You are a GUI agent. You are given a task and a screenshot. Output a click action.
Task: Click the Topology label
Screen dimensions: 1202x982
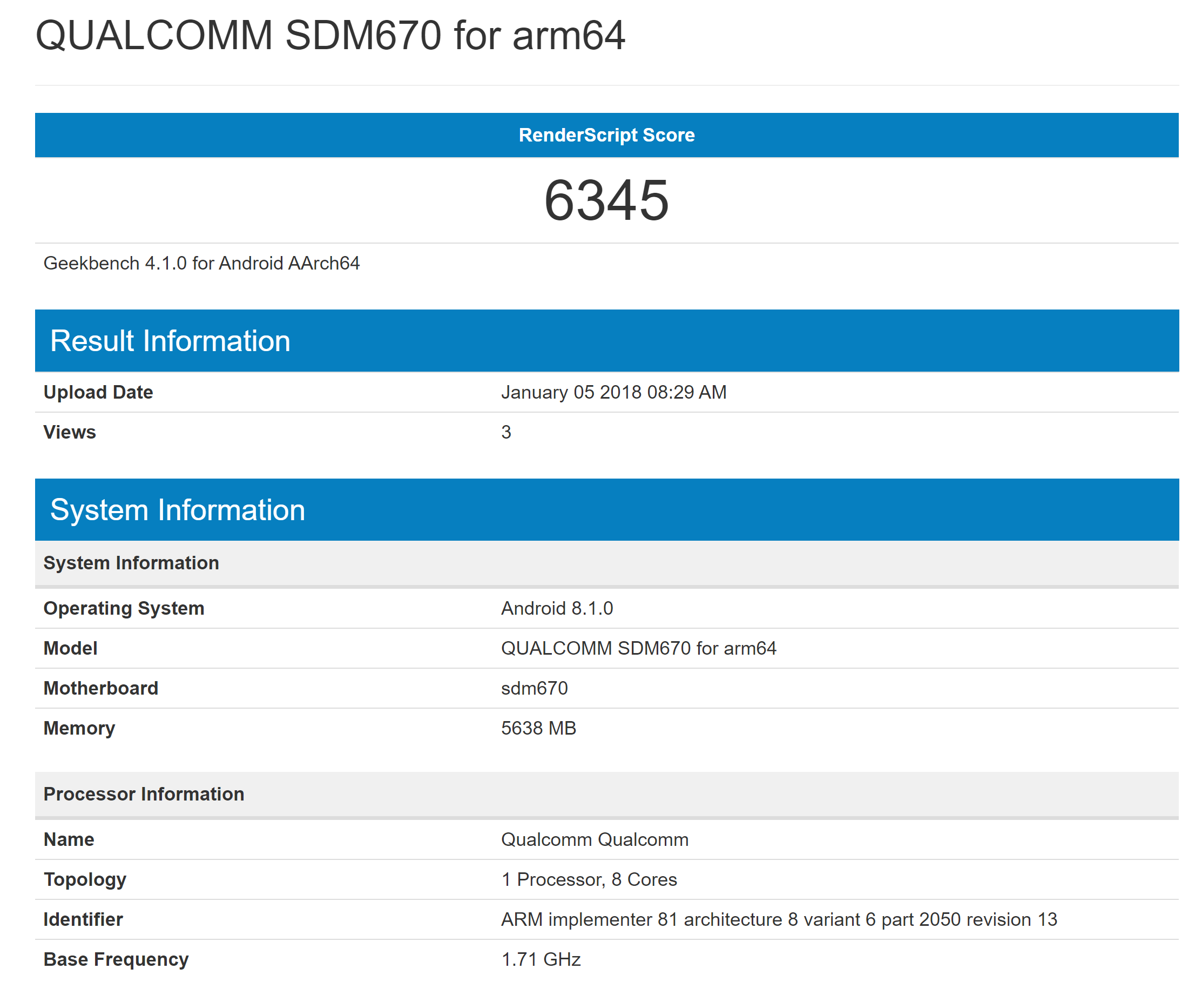tap(85, 879)
